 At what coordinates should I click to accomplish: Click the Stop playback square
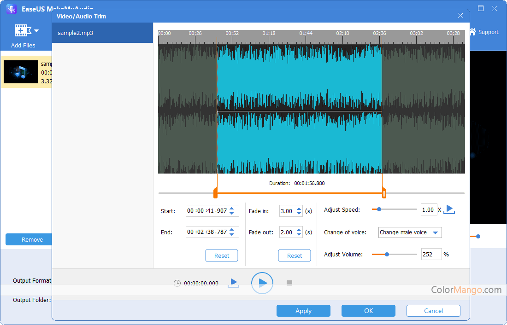tap(289, 283)
